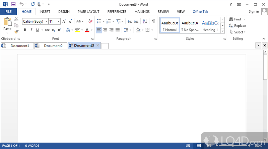
Task: Click Sign in link
Action: point(254,11)
